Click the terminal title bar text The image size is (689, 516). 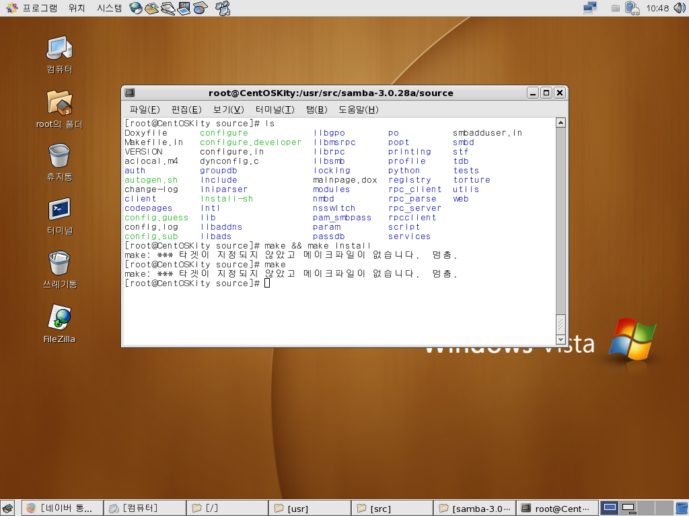coord(330,93)
